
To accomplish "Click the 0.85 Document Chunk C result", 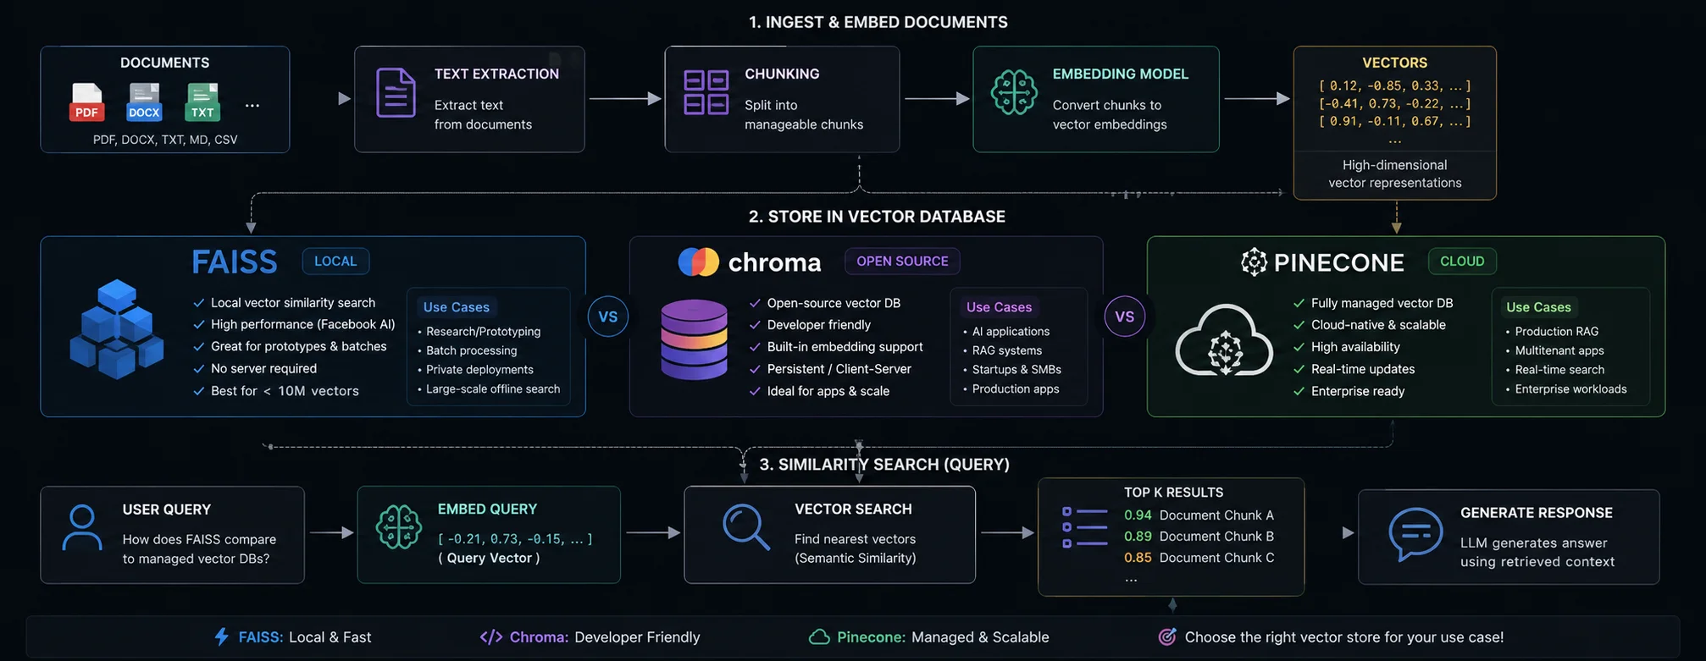I will tap(1199, 557).
